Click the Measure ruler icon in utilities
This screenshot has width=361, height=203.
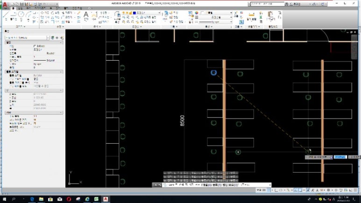(251, 15)
